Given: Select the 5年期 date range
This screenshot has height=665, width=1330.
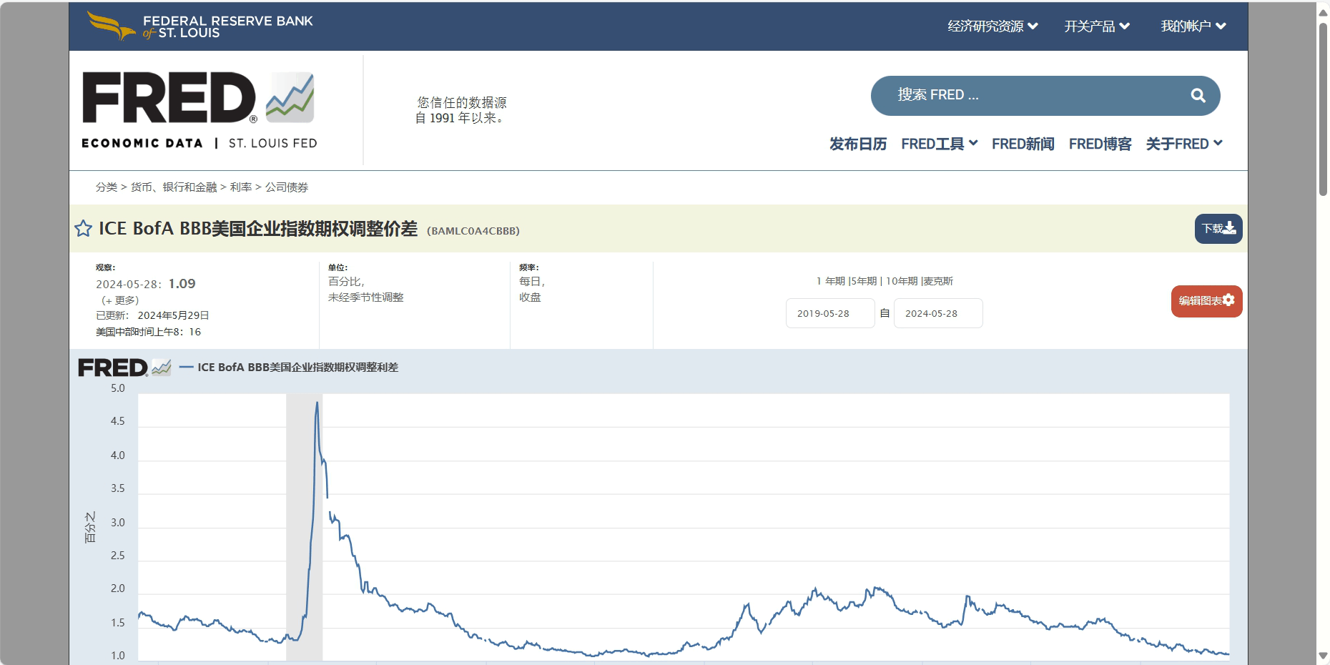Looking at the screenshot, I should coord(864,281).
